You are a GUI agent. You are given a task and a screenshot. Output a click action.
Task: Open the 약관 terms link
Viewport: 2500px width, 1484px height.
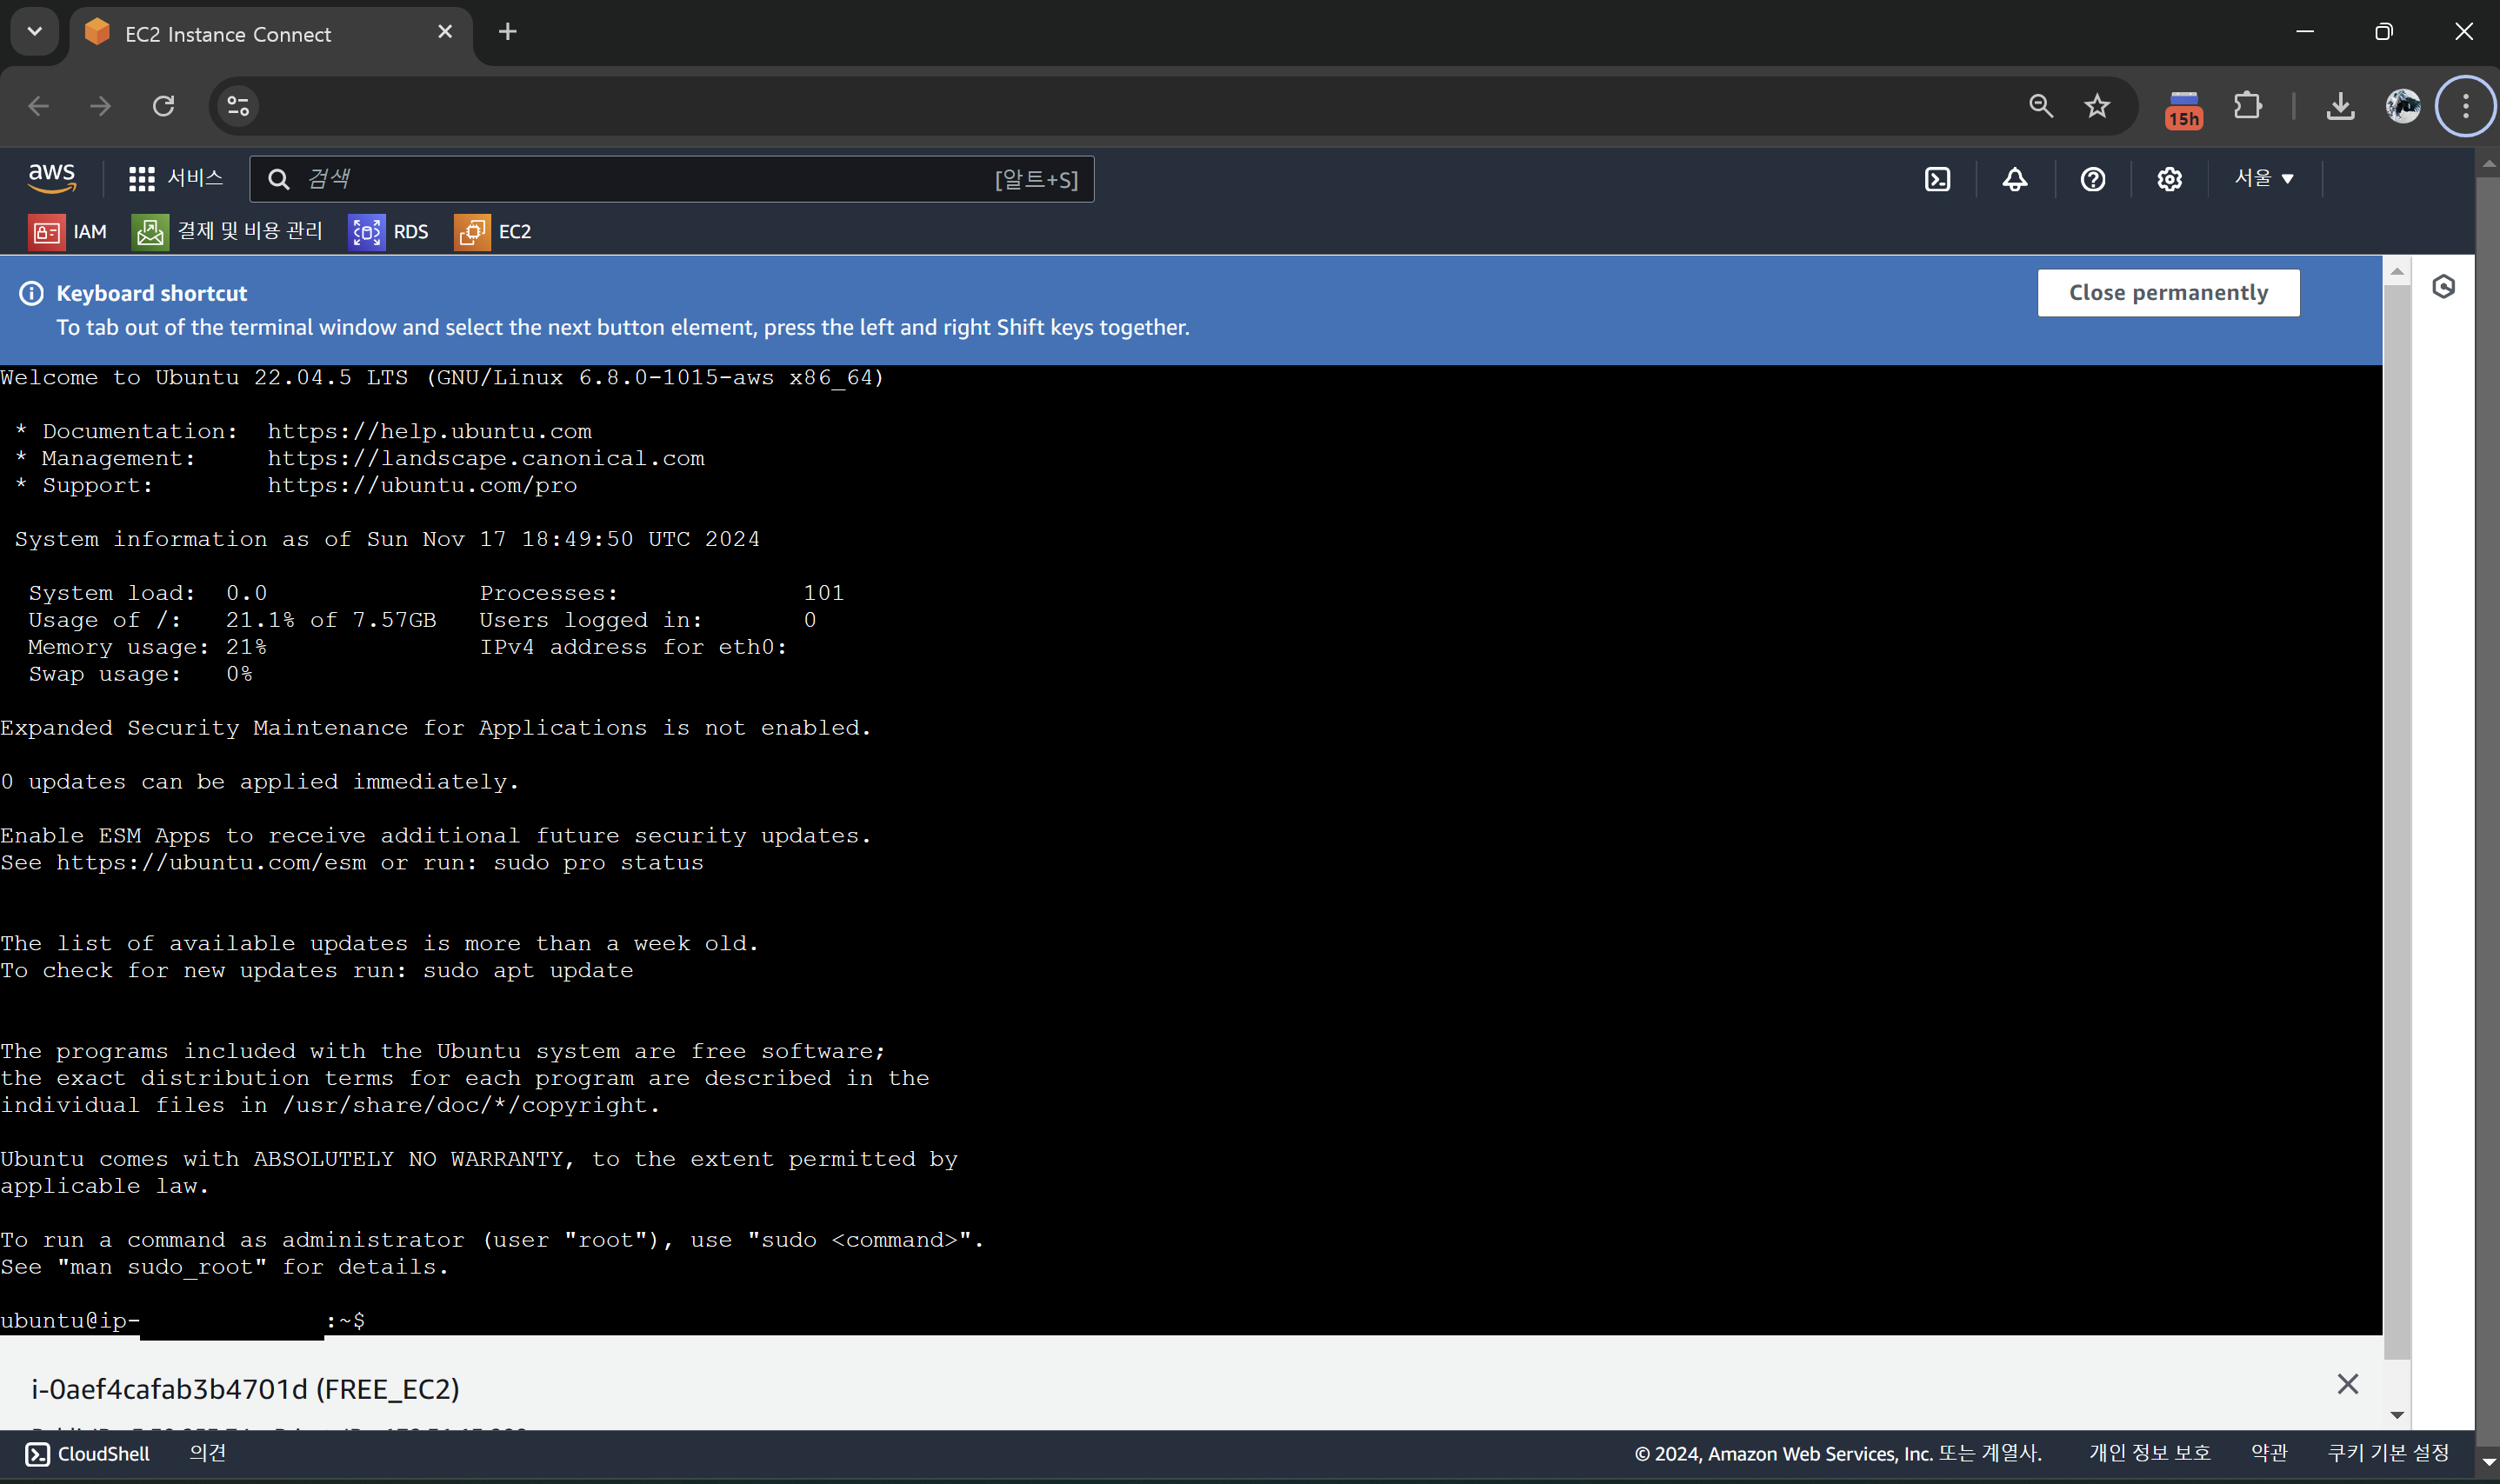(x=2269, y=1453)
